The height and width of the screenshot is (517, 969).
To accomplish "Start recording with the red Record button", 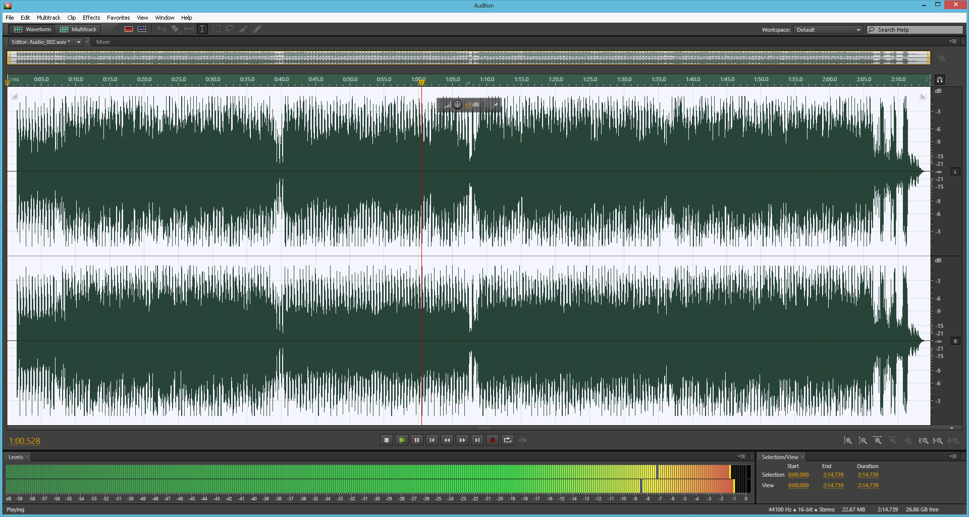I will (x=493, y=440).
